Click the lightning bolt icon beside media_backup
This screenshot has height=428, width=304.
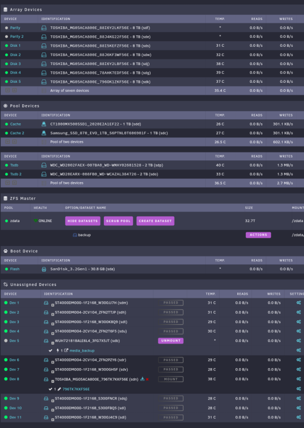coord(58,350)
